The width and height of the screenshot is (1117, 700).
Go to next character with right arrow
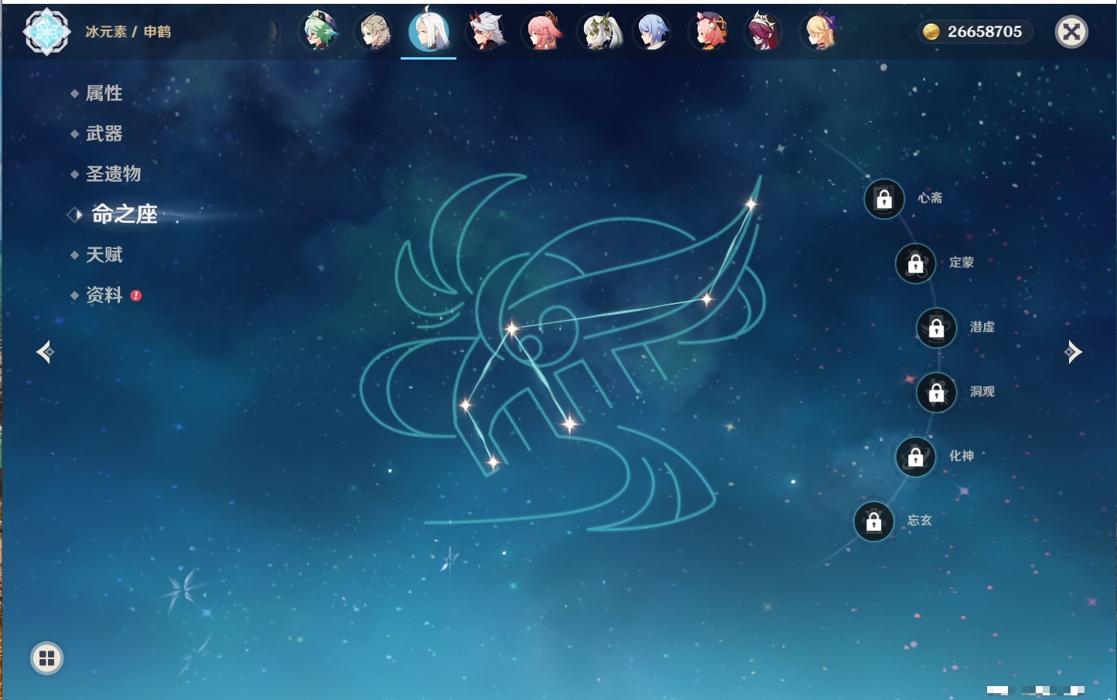coord(1073,352)
